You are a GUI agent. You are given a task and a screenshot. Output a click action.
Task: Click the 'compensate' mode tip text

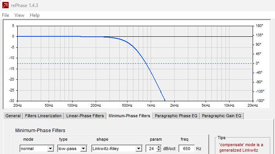point(241,147)
